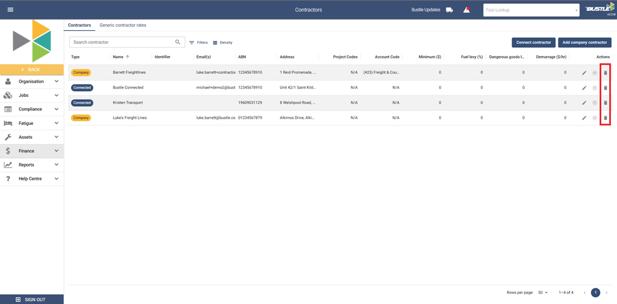Viewport: 617px width, 304px height.
Task: Edit Bustle Connected with pencil icon
Action: pyautogui.click(x=584, y=87)
